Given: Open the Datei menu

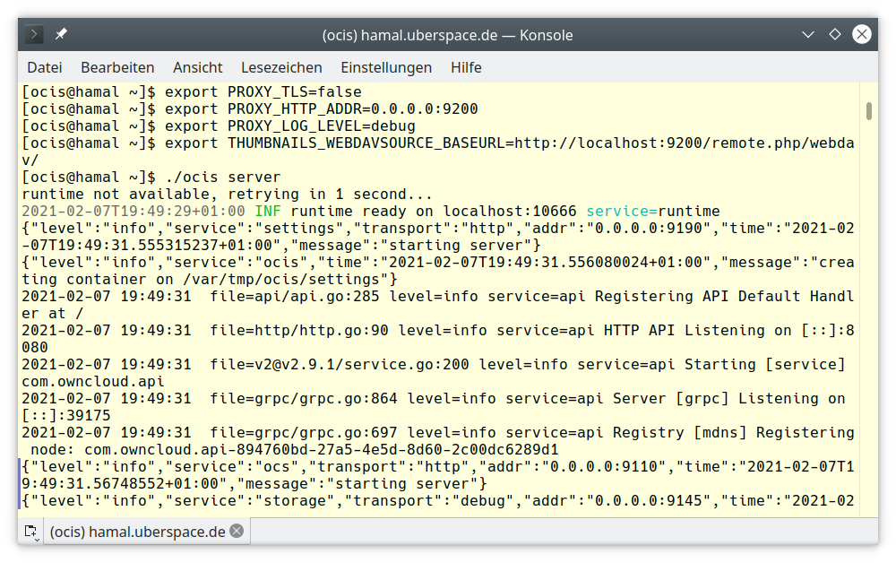Looking at the screenshot, I should [45, 67].
